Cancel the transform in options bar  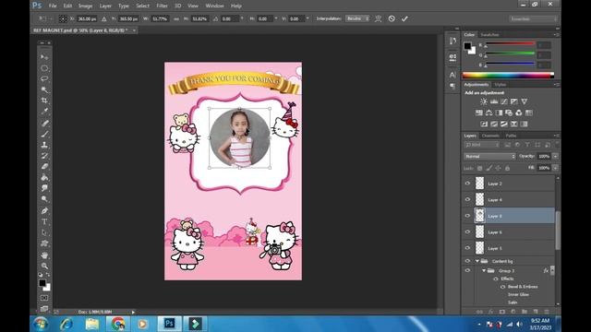392,18
